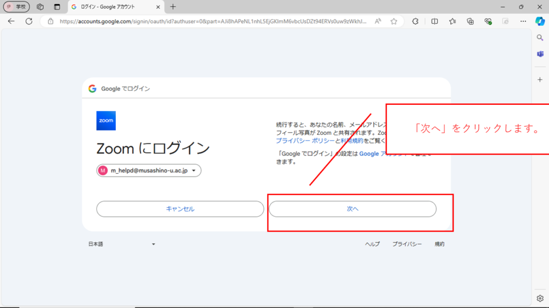
Task: Open the workspaces icon next to the profile
Action: coord(40,6)
